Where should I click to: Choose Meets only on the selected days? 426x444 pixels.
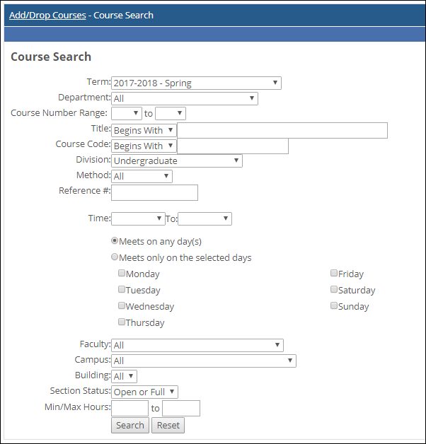(x=115, y=257)
